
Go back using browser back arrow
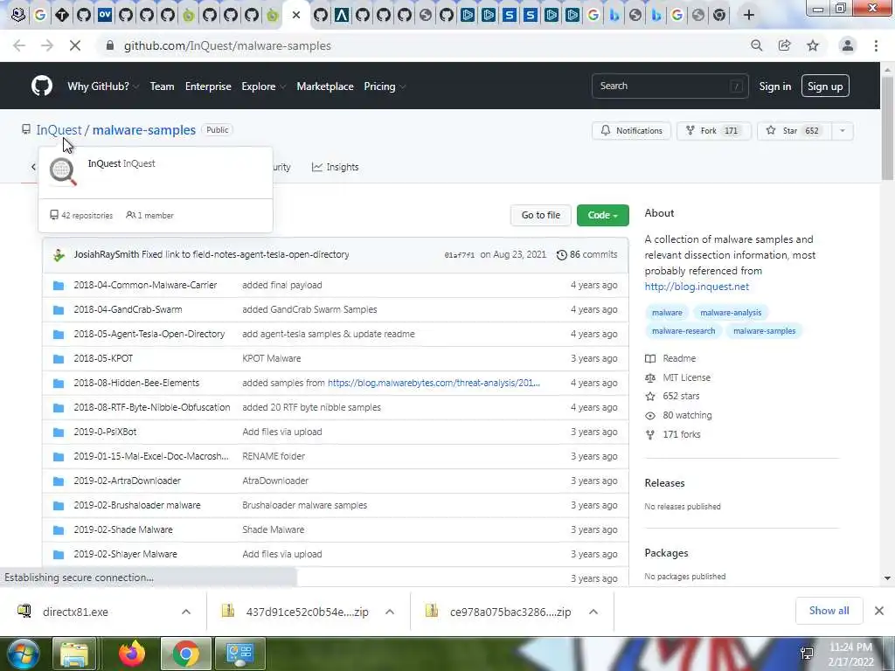point(19,45)
